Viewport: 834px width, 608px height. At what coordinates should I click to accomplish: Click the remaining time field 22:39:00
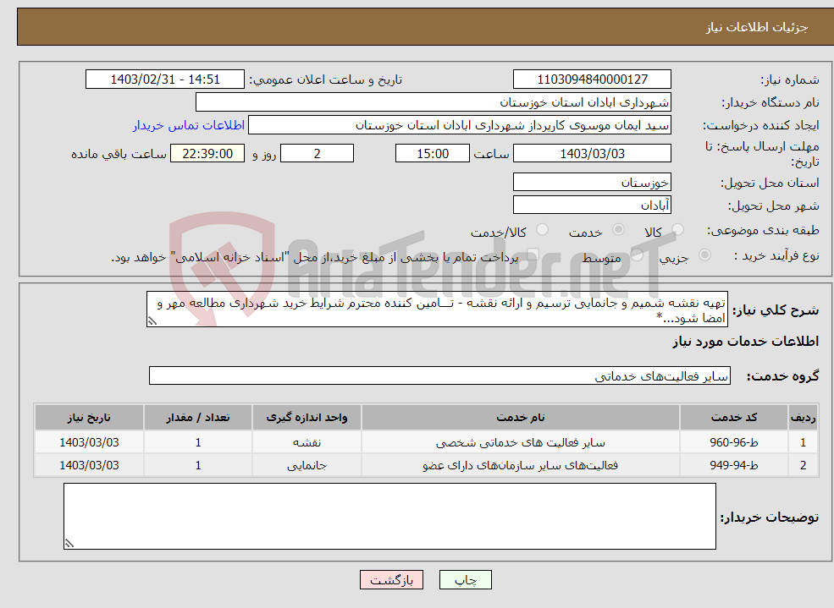(207, 153)
